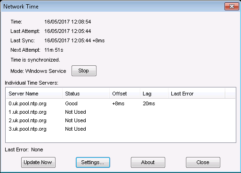Open the About dialog
Screen dimensions: 241x173
(x=148, y=162)
